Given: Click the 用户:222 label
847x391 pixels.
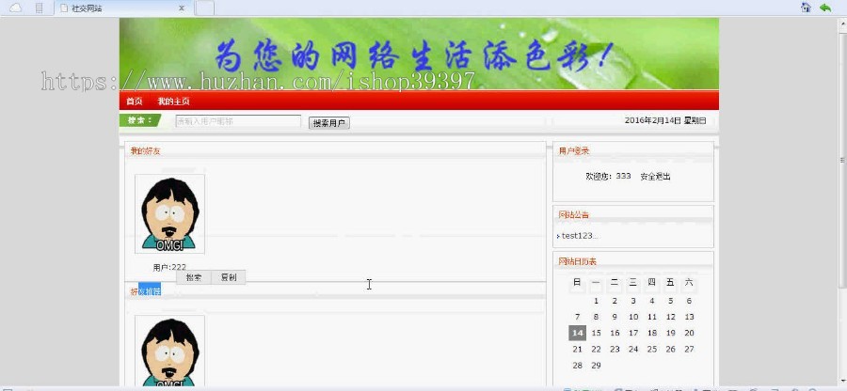Looking at the screenshot, I should point(169,267).
